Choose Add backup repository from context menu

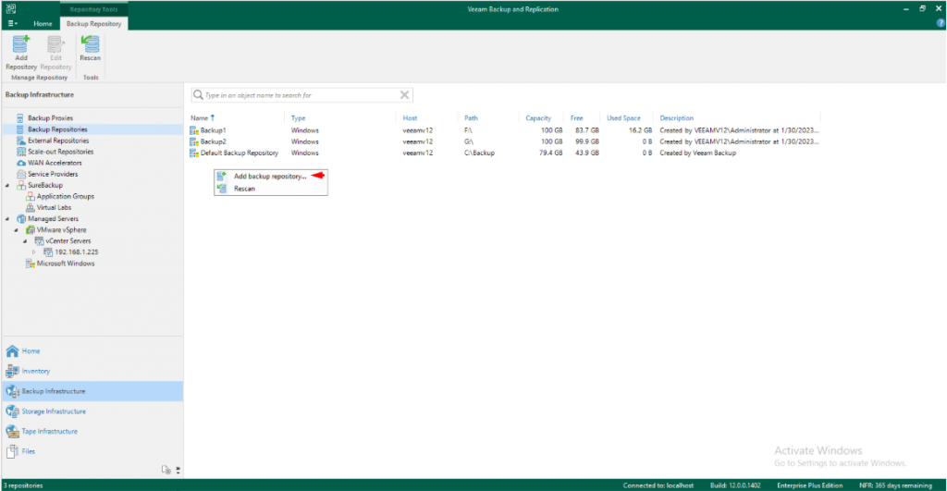[269, 176]
